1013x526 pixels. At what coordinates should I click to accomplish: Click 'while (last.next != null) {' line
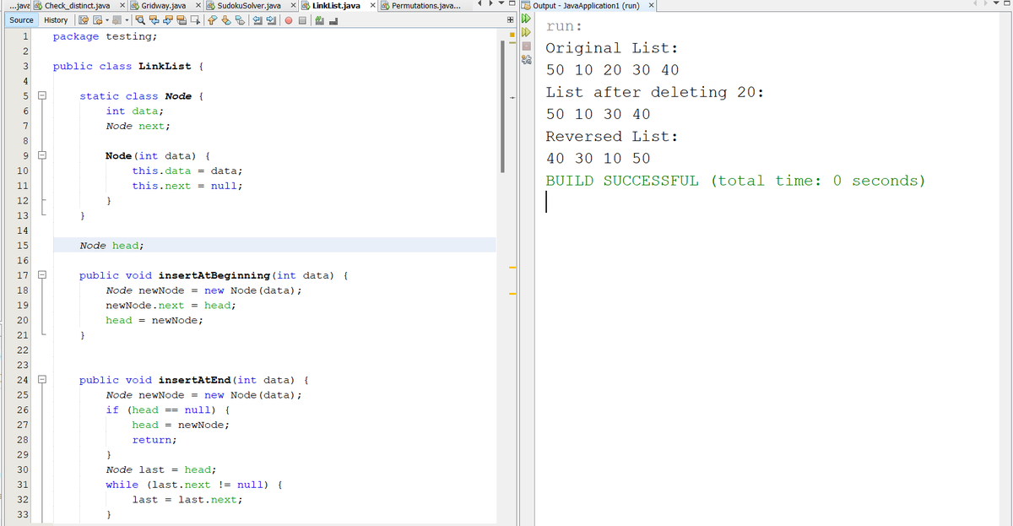point(193,485)
